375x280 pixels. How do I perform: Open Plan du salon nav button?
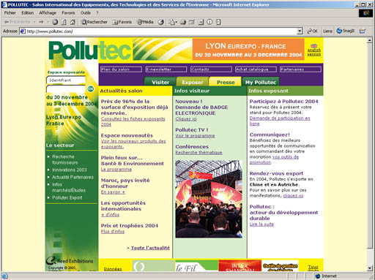pos(121,69)
